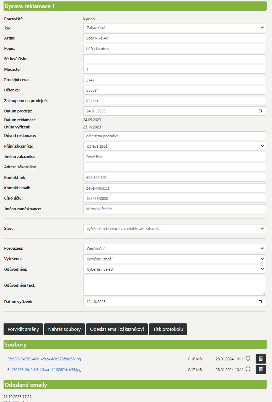Delete the first file 5fc60819 with trash icon
The width and height of the screenshot is (272, 402).
(x=261, y=359)
